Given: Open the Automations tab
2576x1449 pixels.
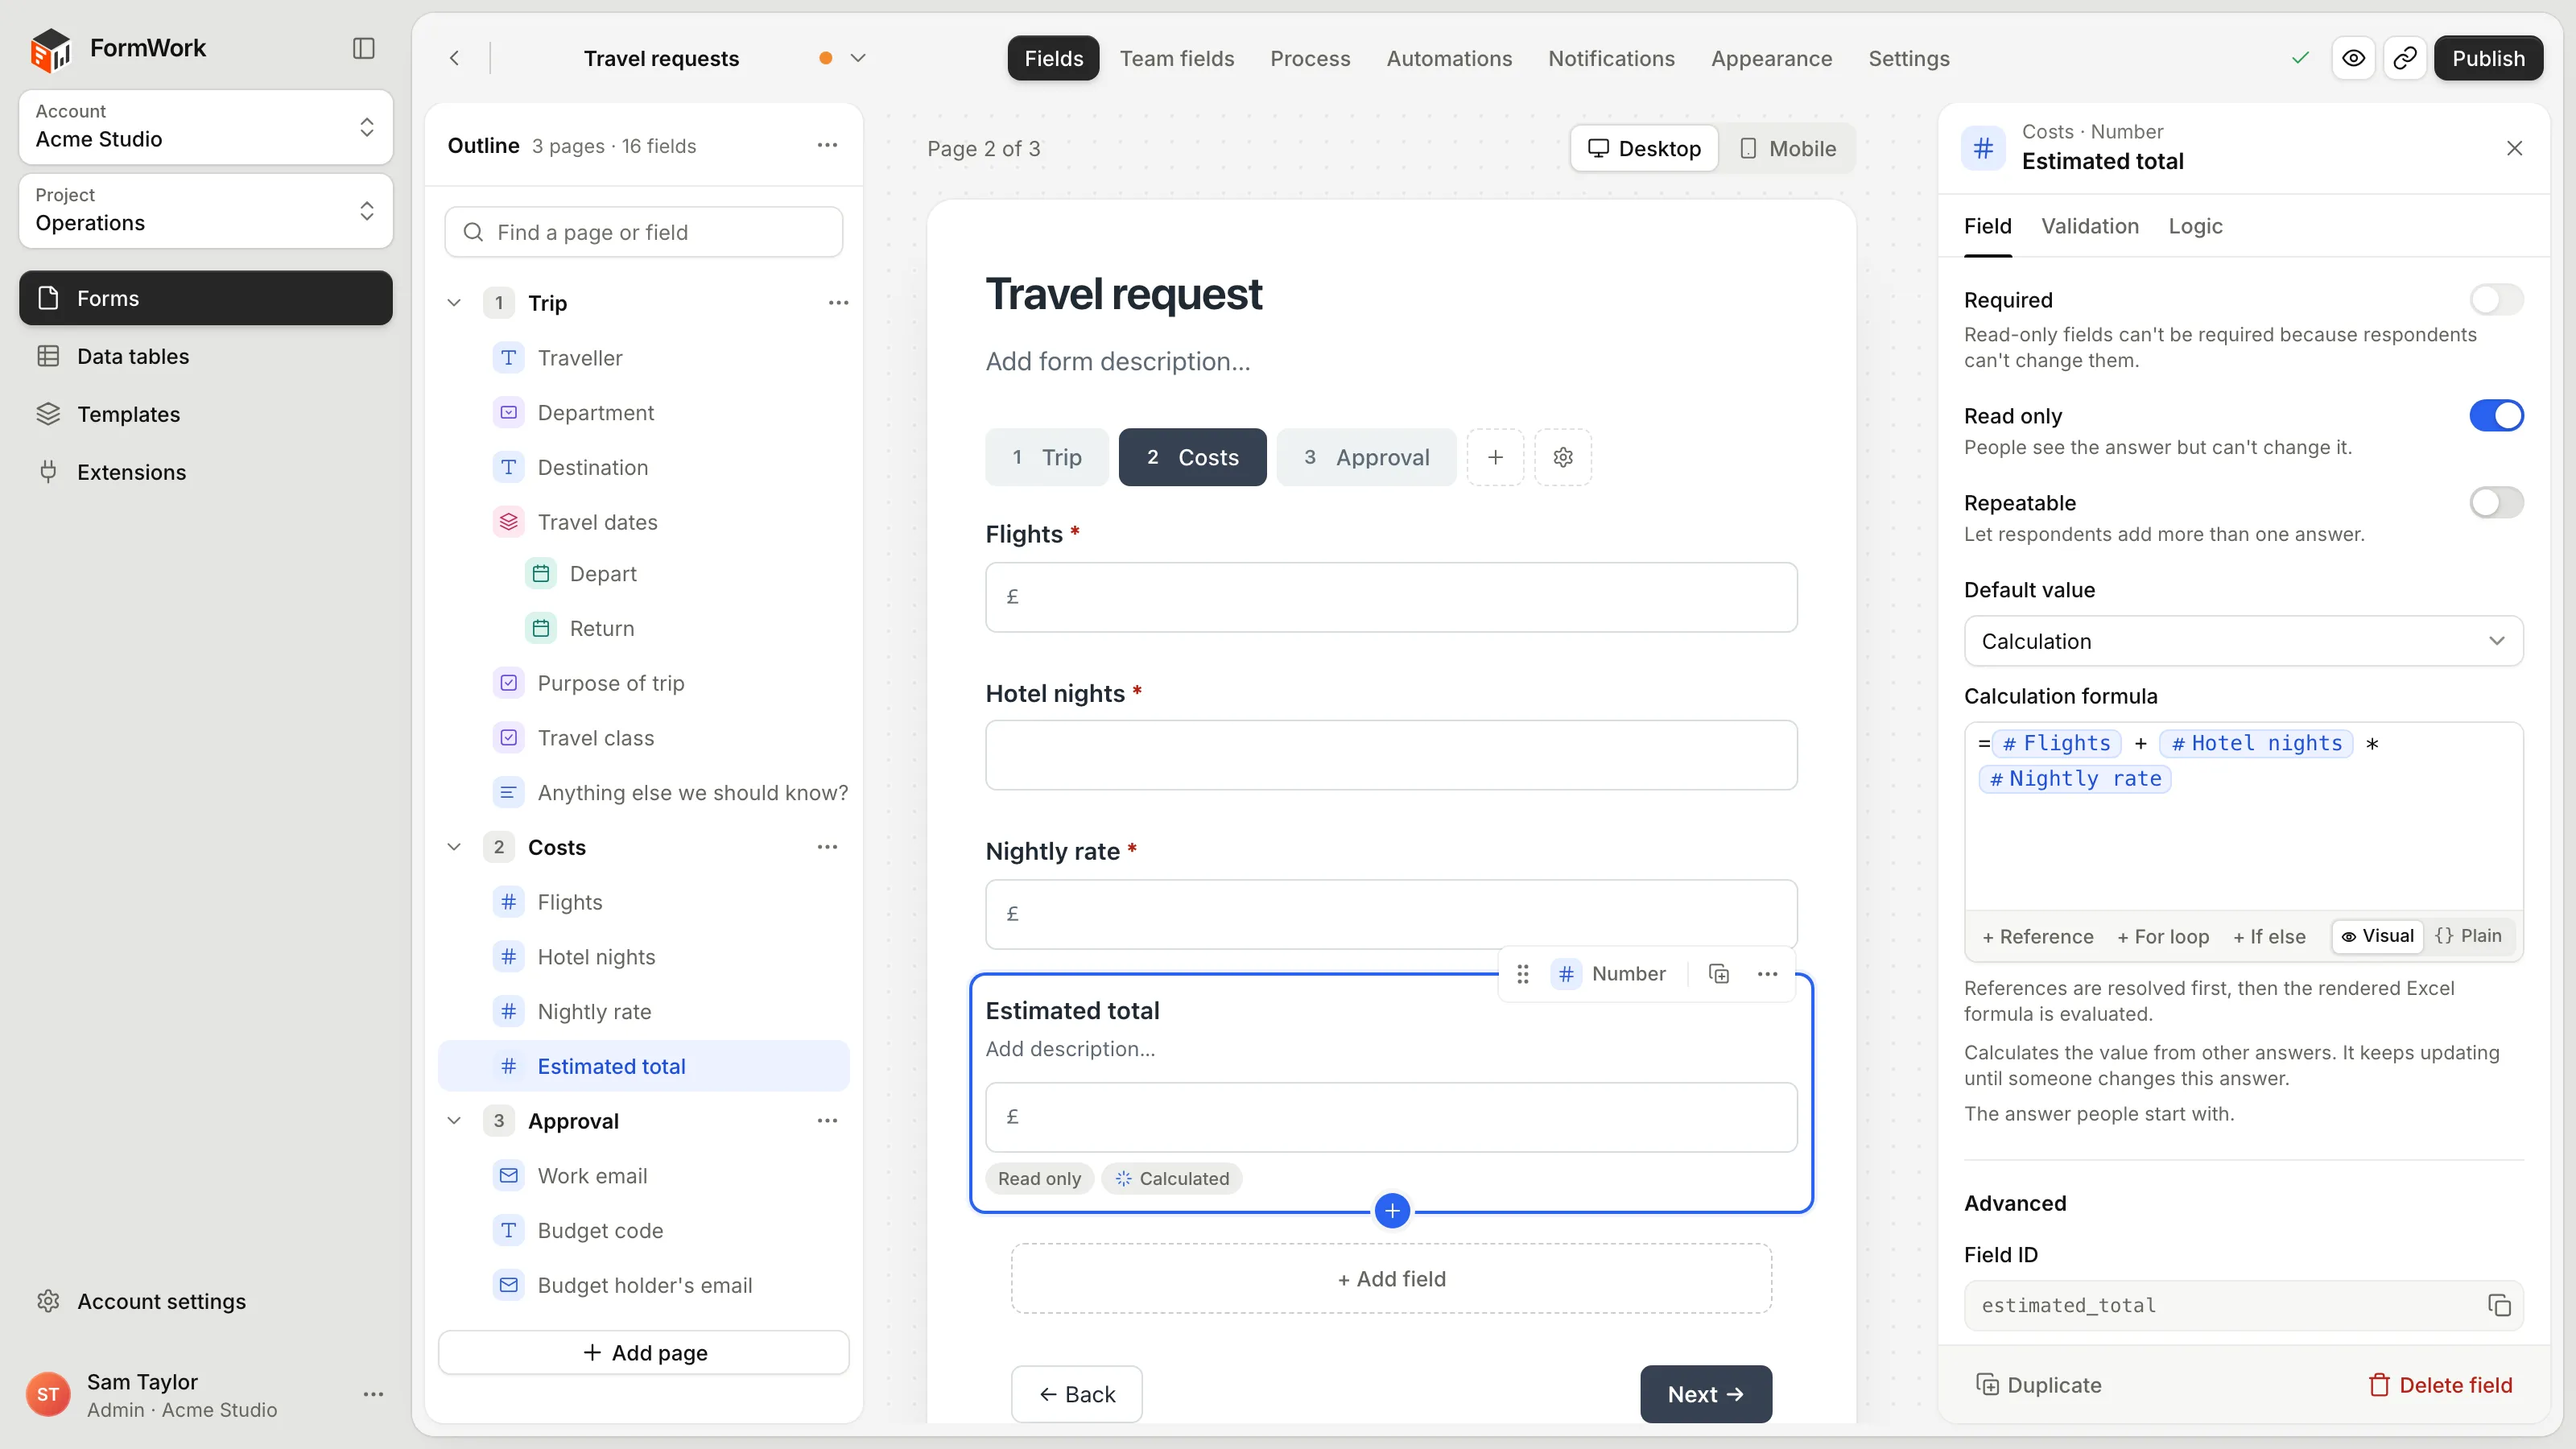Looking at the screenshot, I should (1448, 58).
